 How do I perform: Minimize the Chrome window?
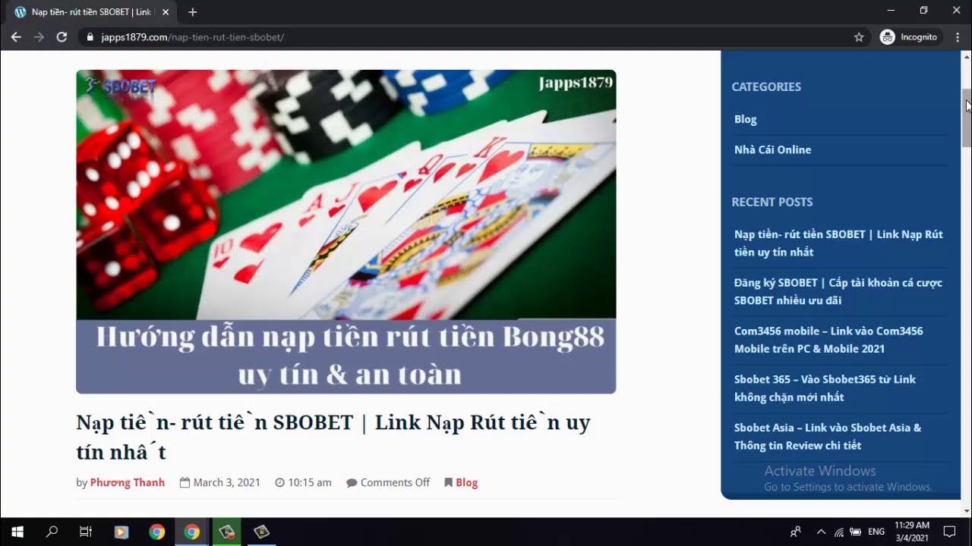(891, 11)
